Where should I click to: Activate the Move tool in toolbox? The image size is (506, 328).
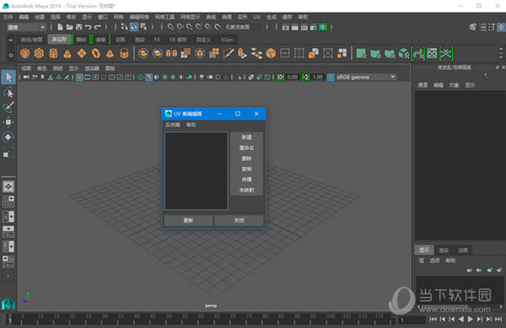(8, 122)
